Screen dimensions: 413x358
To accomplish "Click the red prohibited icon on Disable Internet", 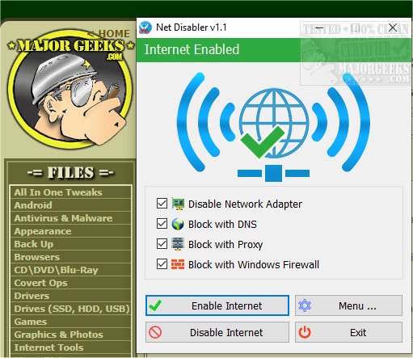I will point(155,332).
